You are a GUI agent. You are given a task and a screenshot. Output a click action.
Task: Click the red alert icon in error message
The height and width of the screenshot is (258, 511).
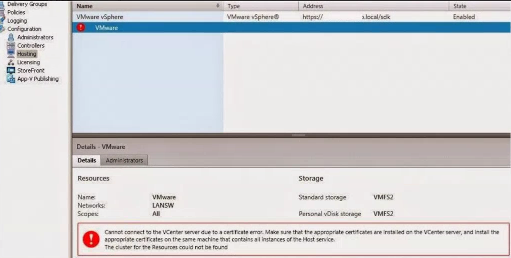tap(91, 239)
